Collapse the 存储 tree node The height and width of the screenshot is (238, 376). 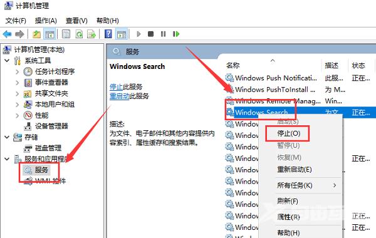point(7,137)
